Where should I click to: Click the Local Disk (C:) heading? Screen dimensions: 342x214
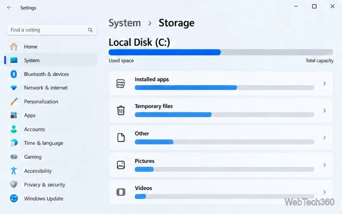tap(139, 42)
